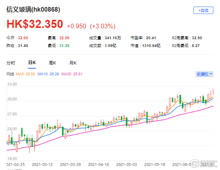Click the MA5: 26.88 indicator label
This screenshot has width=220, height=170.
coord(25,74)
